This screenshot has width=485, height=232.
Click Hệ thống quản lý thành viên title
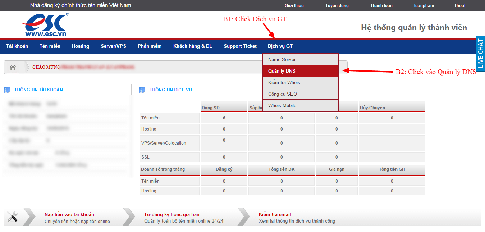[x=414, y=28]
